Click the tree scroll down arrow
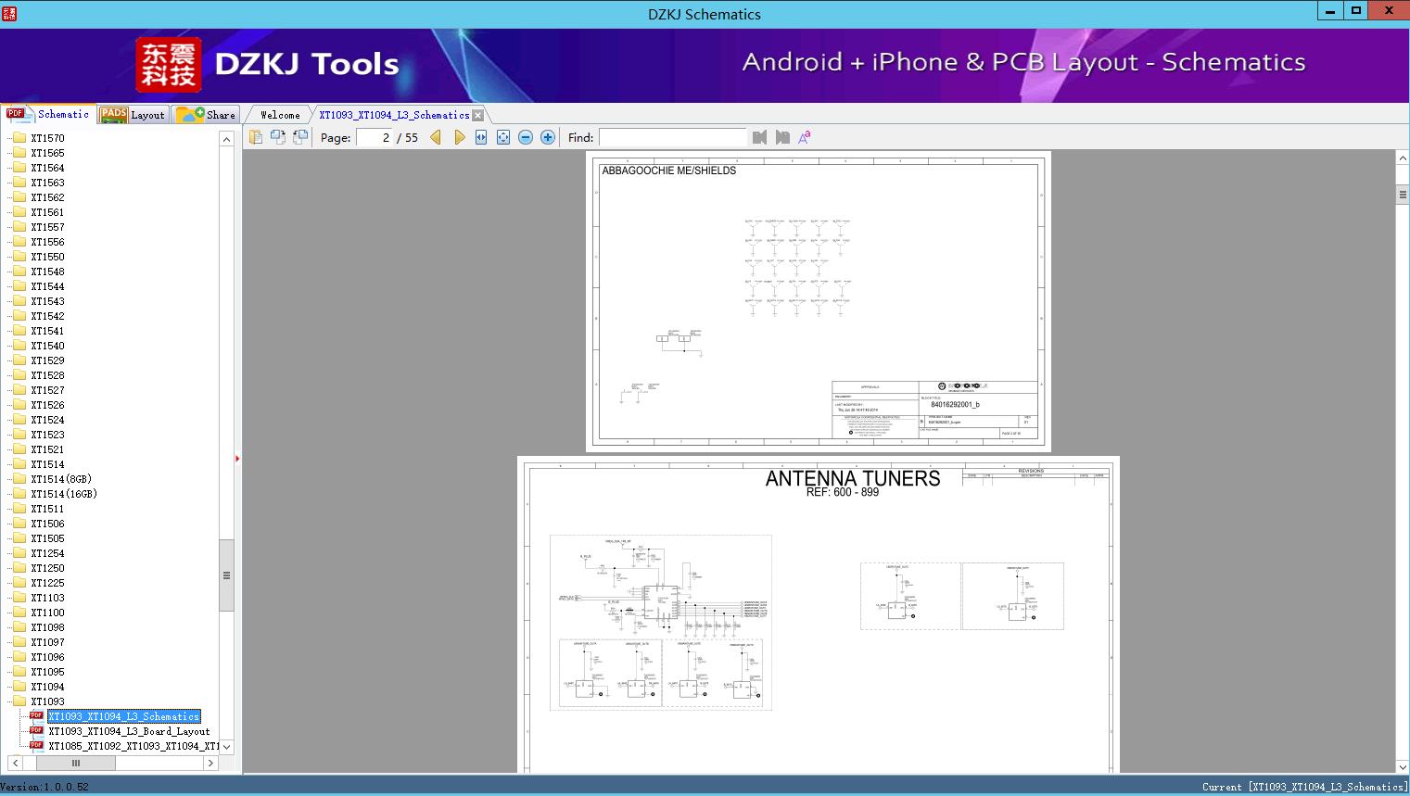This screenshot has width=1410, height=796. [x=226, y=746]
